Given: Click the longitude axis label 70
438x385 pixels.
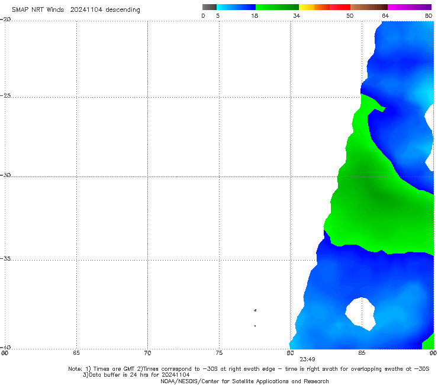Looking at the screenshot, I should 147,353.
